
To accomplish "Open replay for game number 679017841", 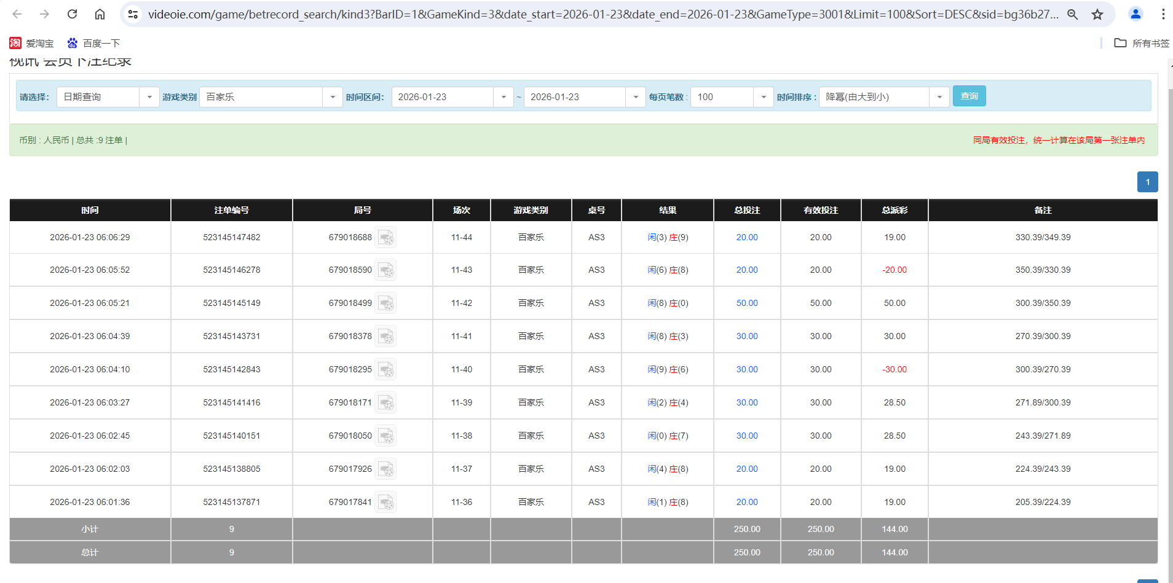I will click(386, 502).
